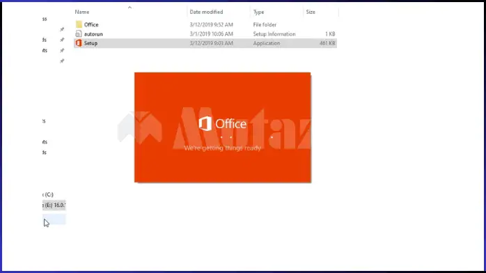This screenshot has height=273, width=486.
Task: Click date 3/1/2019 10:06 AM cell
Action: [x=212, y=34]
